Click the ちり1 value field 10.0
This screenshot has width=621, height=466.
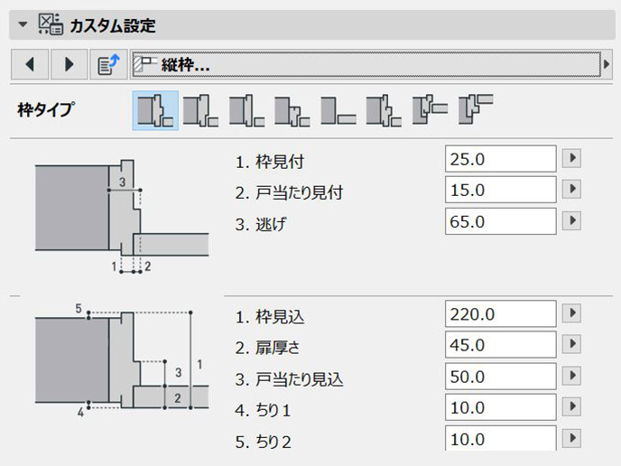pyautogui.click(x=501, y=407)
